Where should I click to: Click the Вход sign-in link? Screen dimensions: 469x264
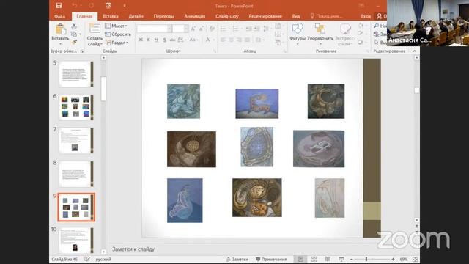366,16
